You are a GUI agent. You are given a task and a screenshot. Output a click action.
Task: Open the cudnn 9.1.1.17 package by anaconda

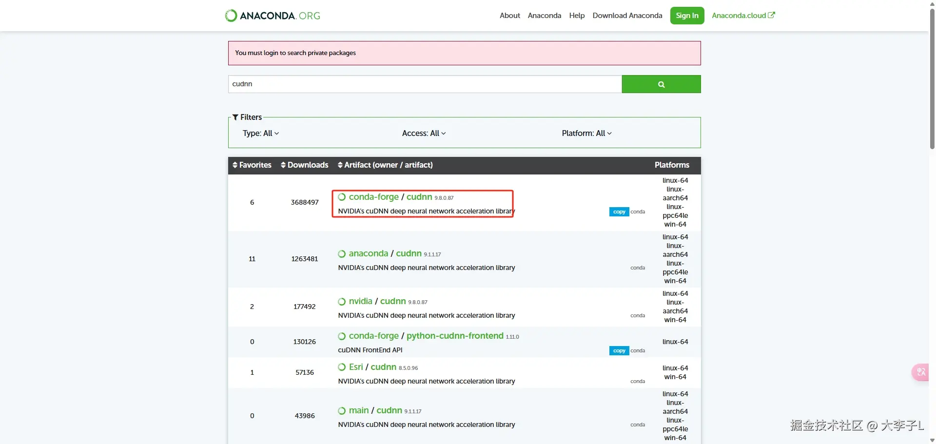point(409,253)
